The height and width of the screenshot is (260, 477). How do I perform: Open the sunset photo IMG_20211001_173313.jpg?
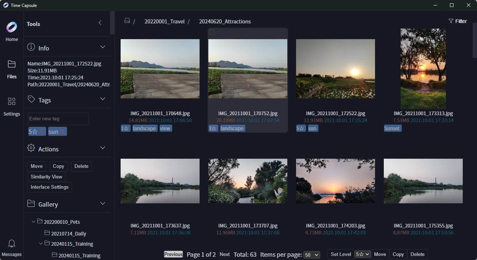click(423, 68)
